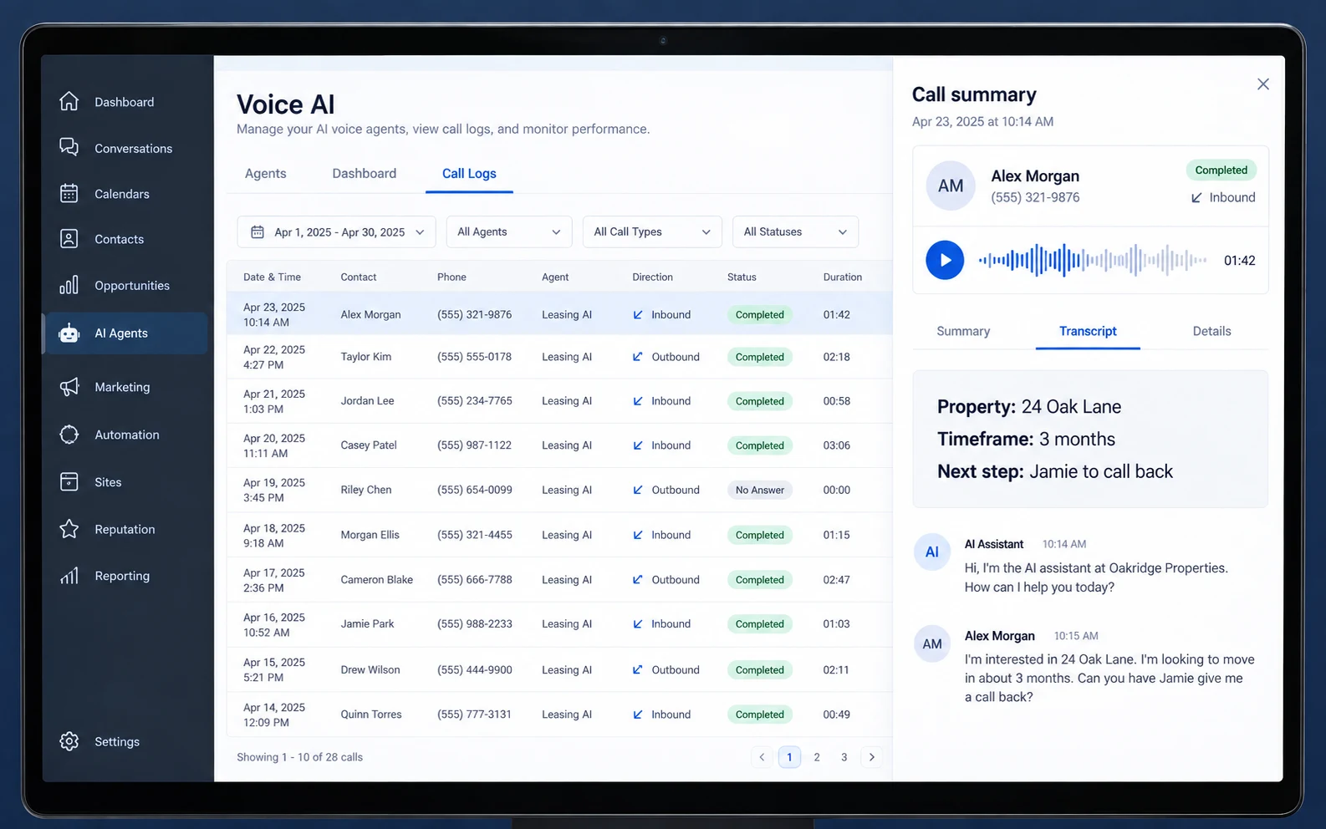This screenshot has height=829, width=1326.
Task: Play the call recording
Action: 945,260
